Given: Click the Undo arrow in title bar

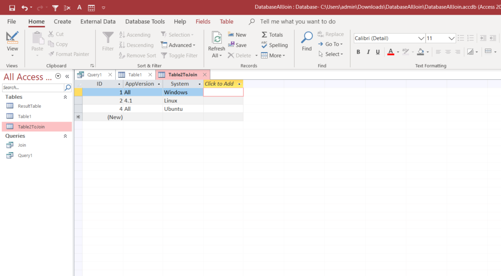Looking at the screenshot, I should point(24,8).
